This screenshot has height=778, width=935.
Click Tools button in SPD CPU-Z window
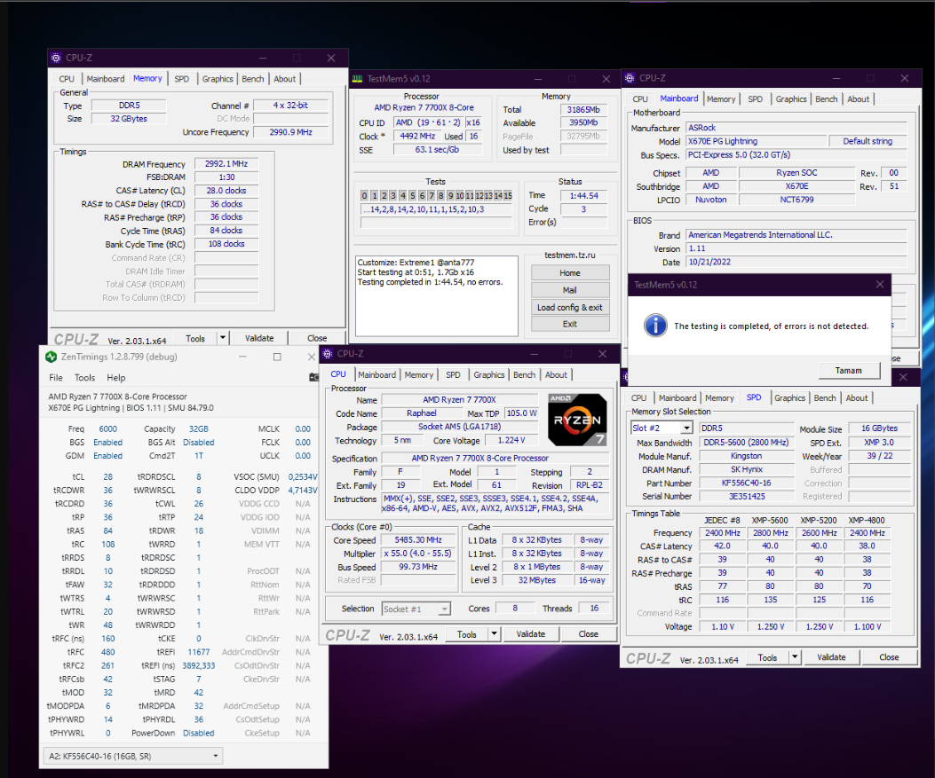click(x=767, y=657)
